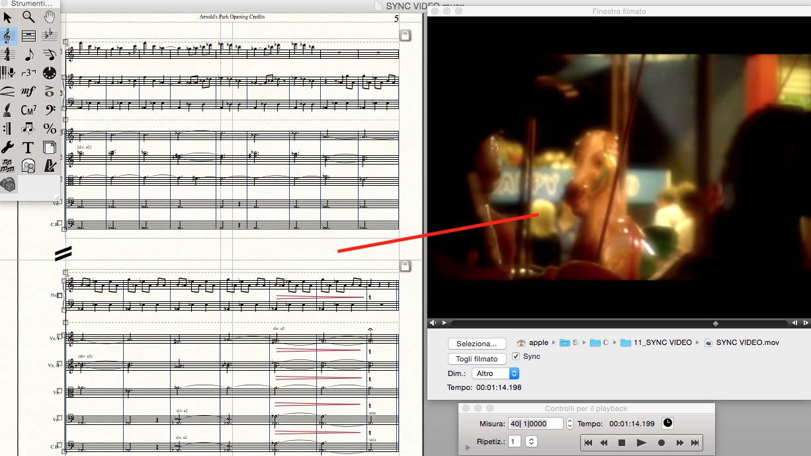
Task: Select the Key Signature tool
Action: (50, 36)
